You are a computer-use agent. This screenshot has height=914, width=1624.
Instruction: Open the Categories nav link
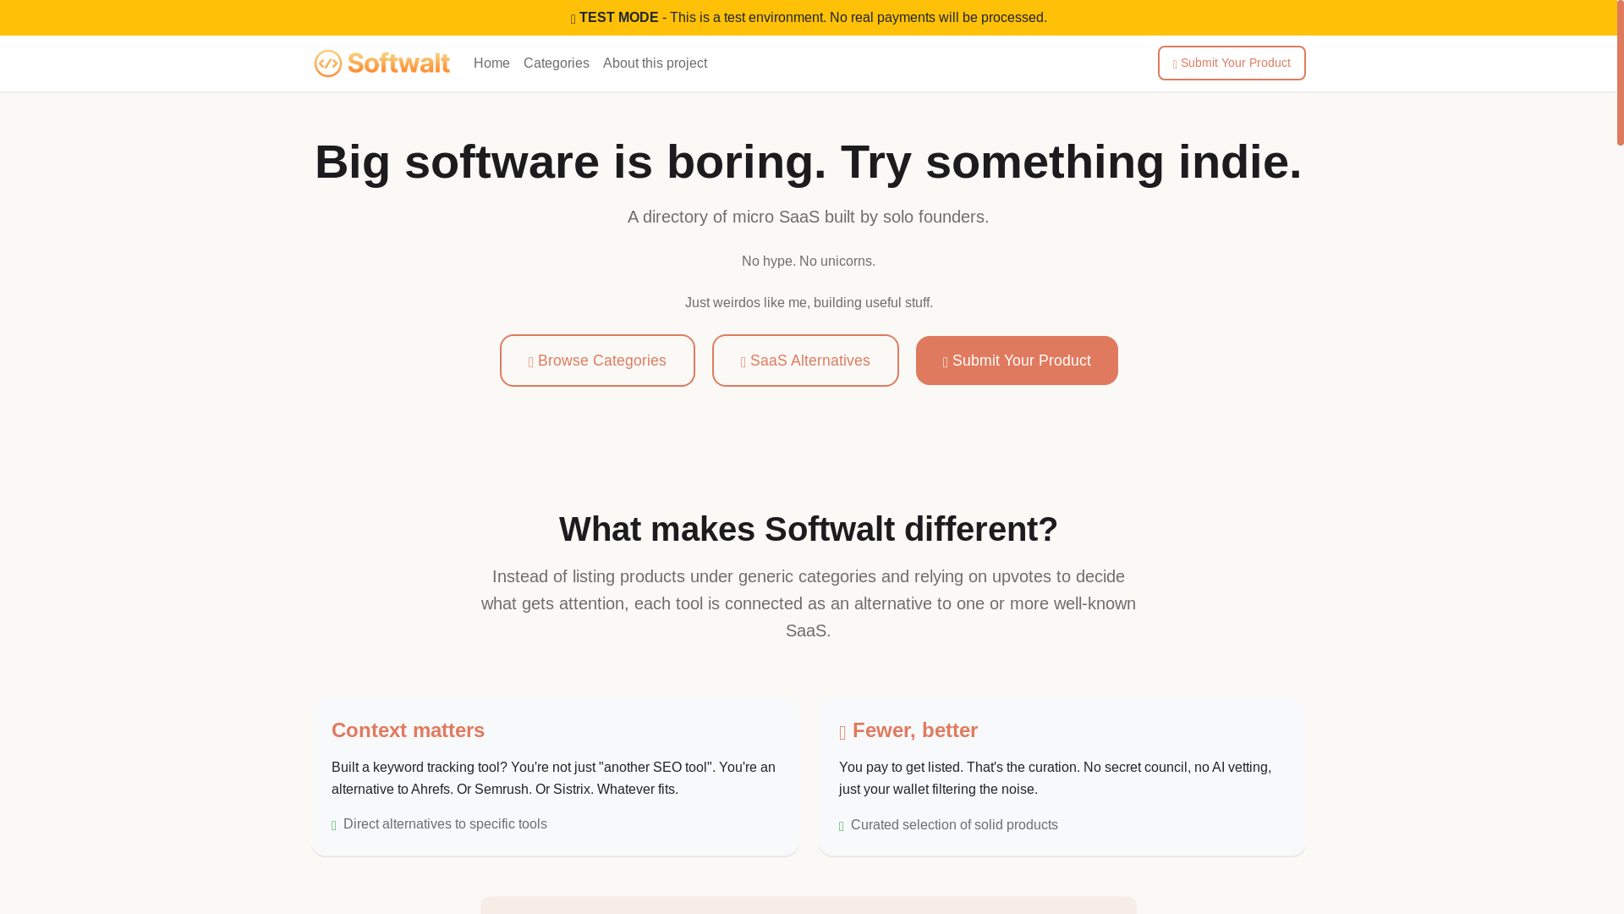click(x=556, y=63)
